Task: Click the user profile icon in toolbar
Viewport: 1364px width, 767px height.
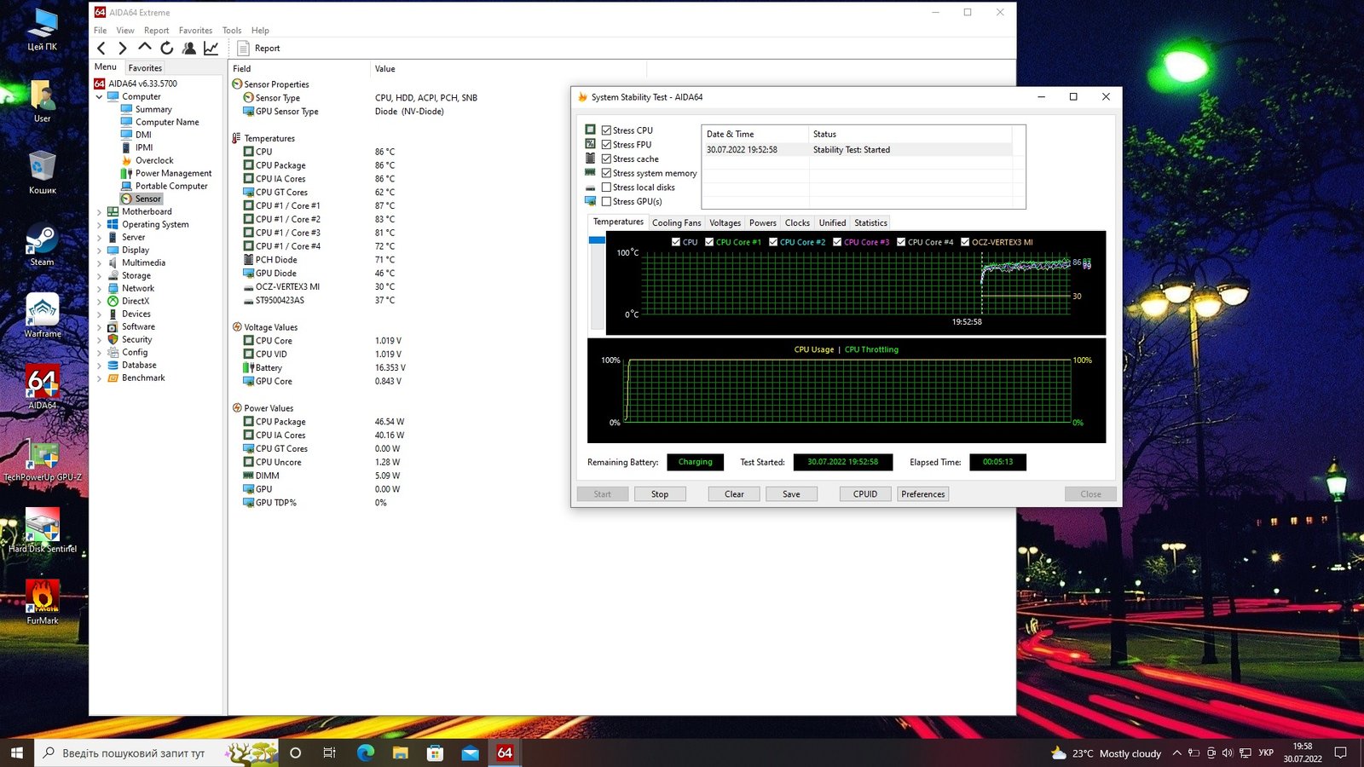Action: point(189,49)
